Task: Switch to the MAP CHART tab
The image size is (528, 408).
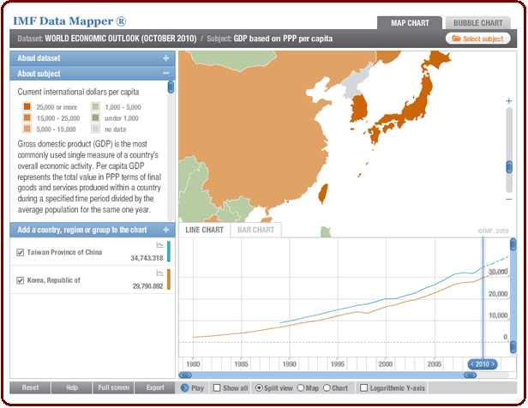Action: pyautogui.click(x=410, y=23)
